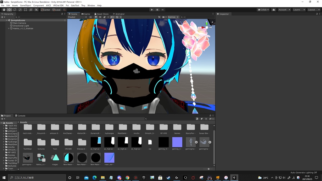Save search favorite star icon

206,119
